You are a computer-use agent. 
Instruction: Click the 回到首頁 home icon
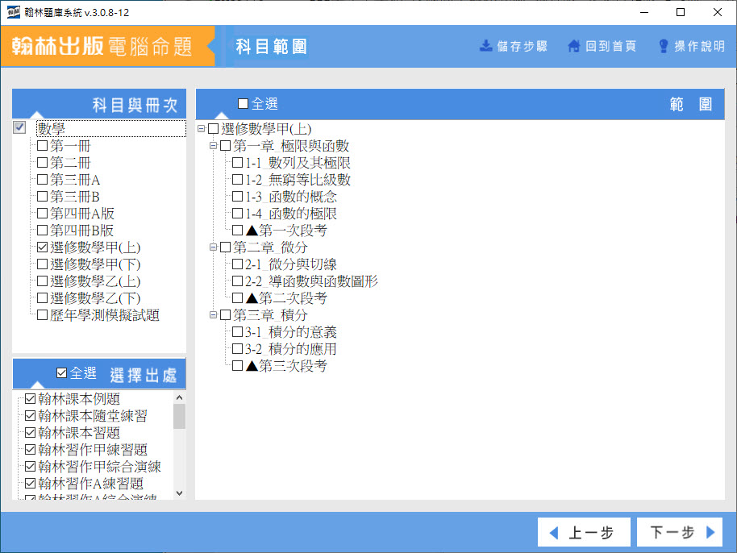574,46
